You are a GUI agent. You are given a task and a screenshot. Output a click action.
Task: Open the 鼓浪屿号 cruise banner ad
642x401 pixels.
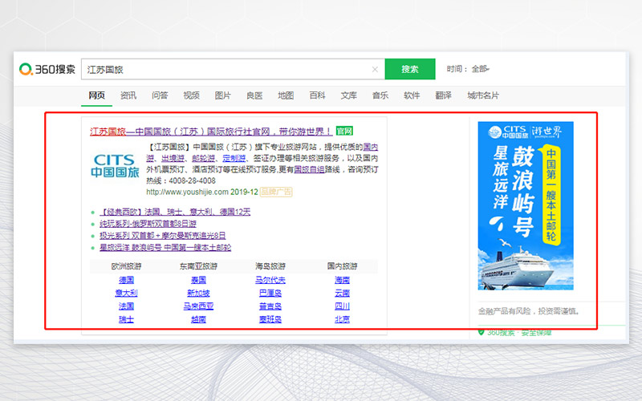coord(526,206)
